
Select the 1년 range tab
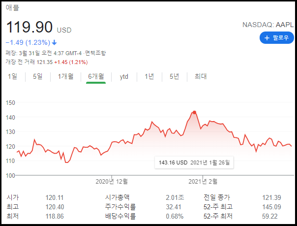pos(149,76)
